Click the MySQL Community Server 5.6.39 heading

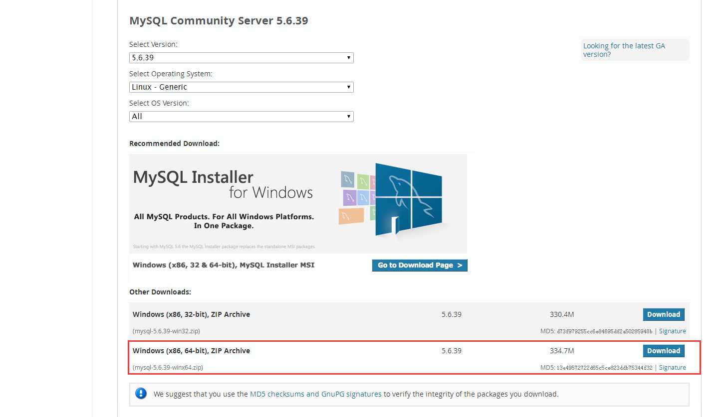pyautogui.click(x=219, y=21)
